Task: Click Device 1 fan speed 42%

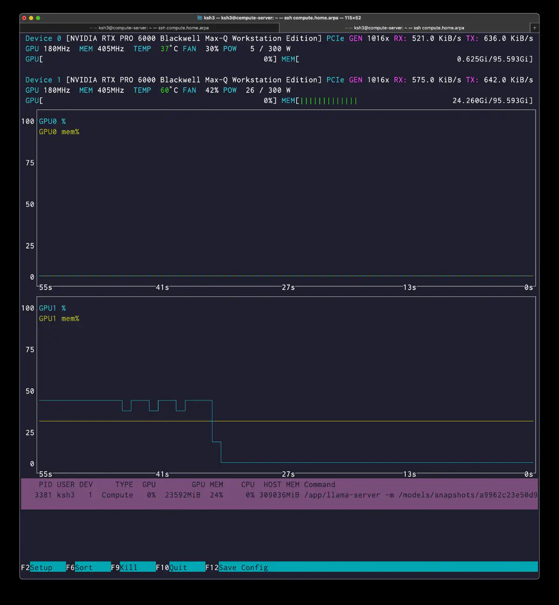Action: (212, 90)
